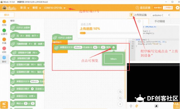This screenshot has width=180, height=109.
Task: Open the COM16-CP210x port dropdown
Action: pos(55,8)
